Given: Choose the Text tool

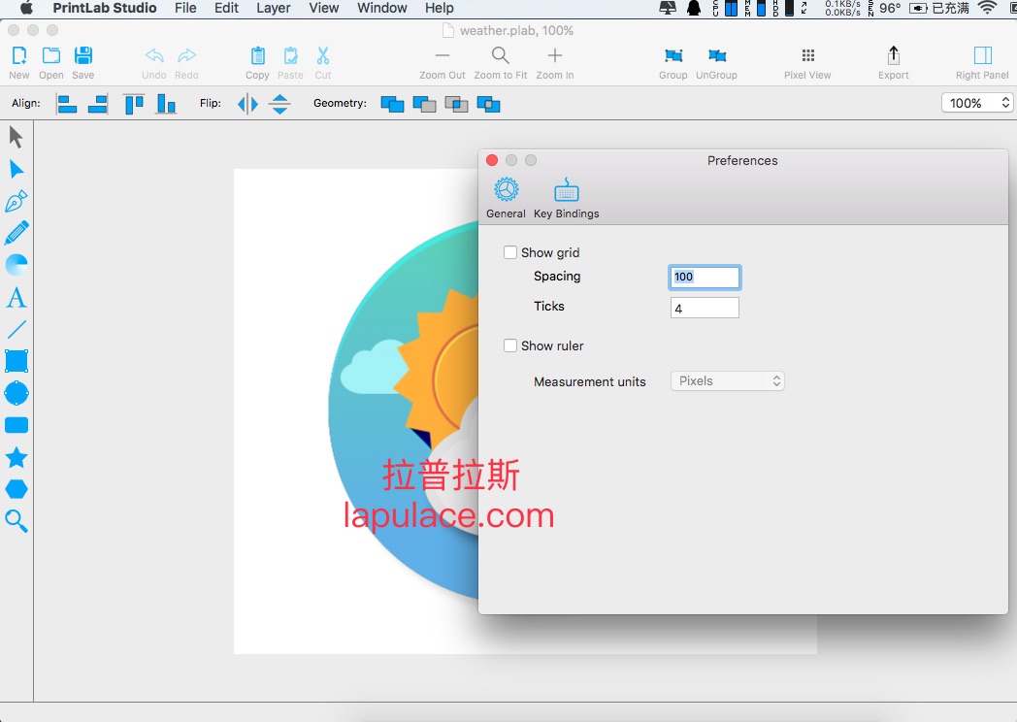Looking at the screenshot, I should (x=16, y=297).
